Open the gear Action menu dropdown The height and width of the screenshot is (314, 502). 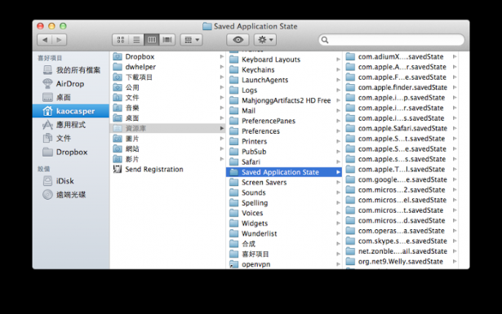[265, 40]
